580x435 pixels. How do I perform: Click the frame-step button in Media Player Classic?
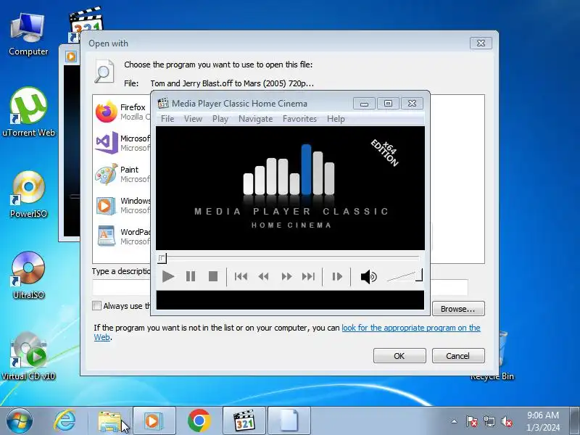pyautogui.click(x=337, y=276)
